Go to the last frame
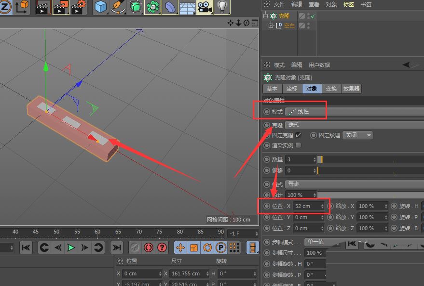 [x=117, y=247]
